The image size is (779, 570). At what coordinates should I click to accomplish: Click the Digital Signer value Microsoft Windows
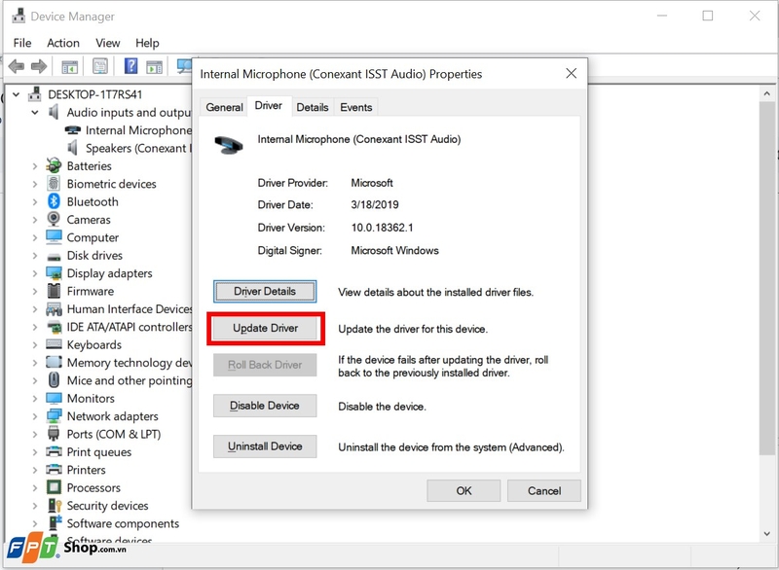click(394, 251)
